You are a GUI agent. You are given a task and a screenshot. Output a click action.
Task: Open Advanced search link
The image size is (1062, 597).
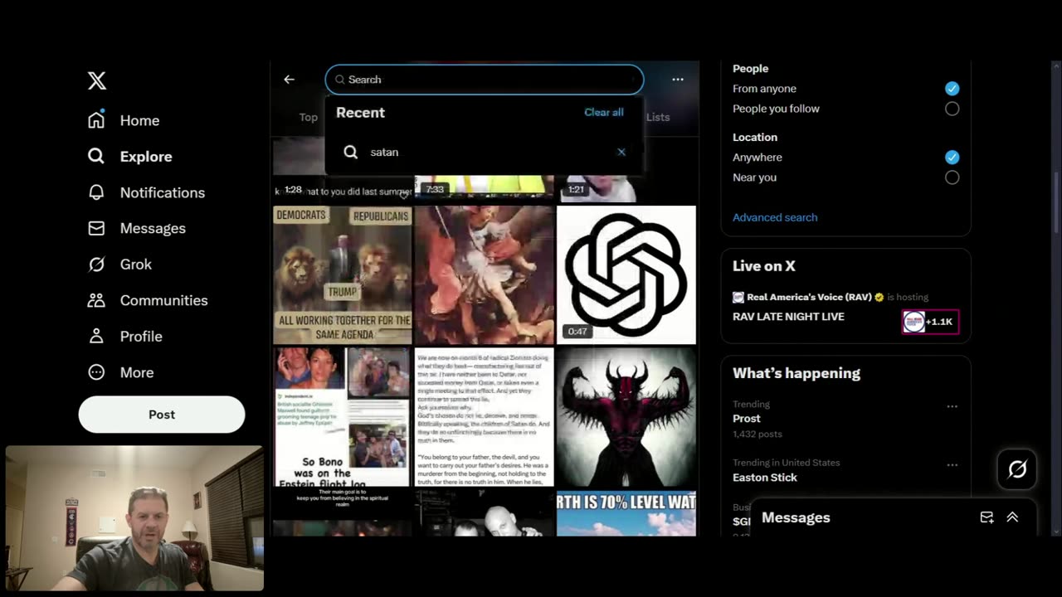click(x=775, y=217)
